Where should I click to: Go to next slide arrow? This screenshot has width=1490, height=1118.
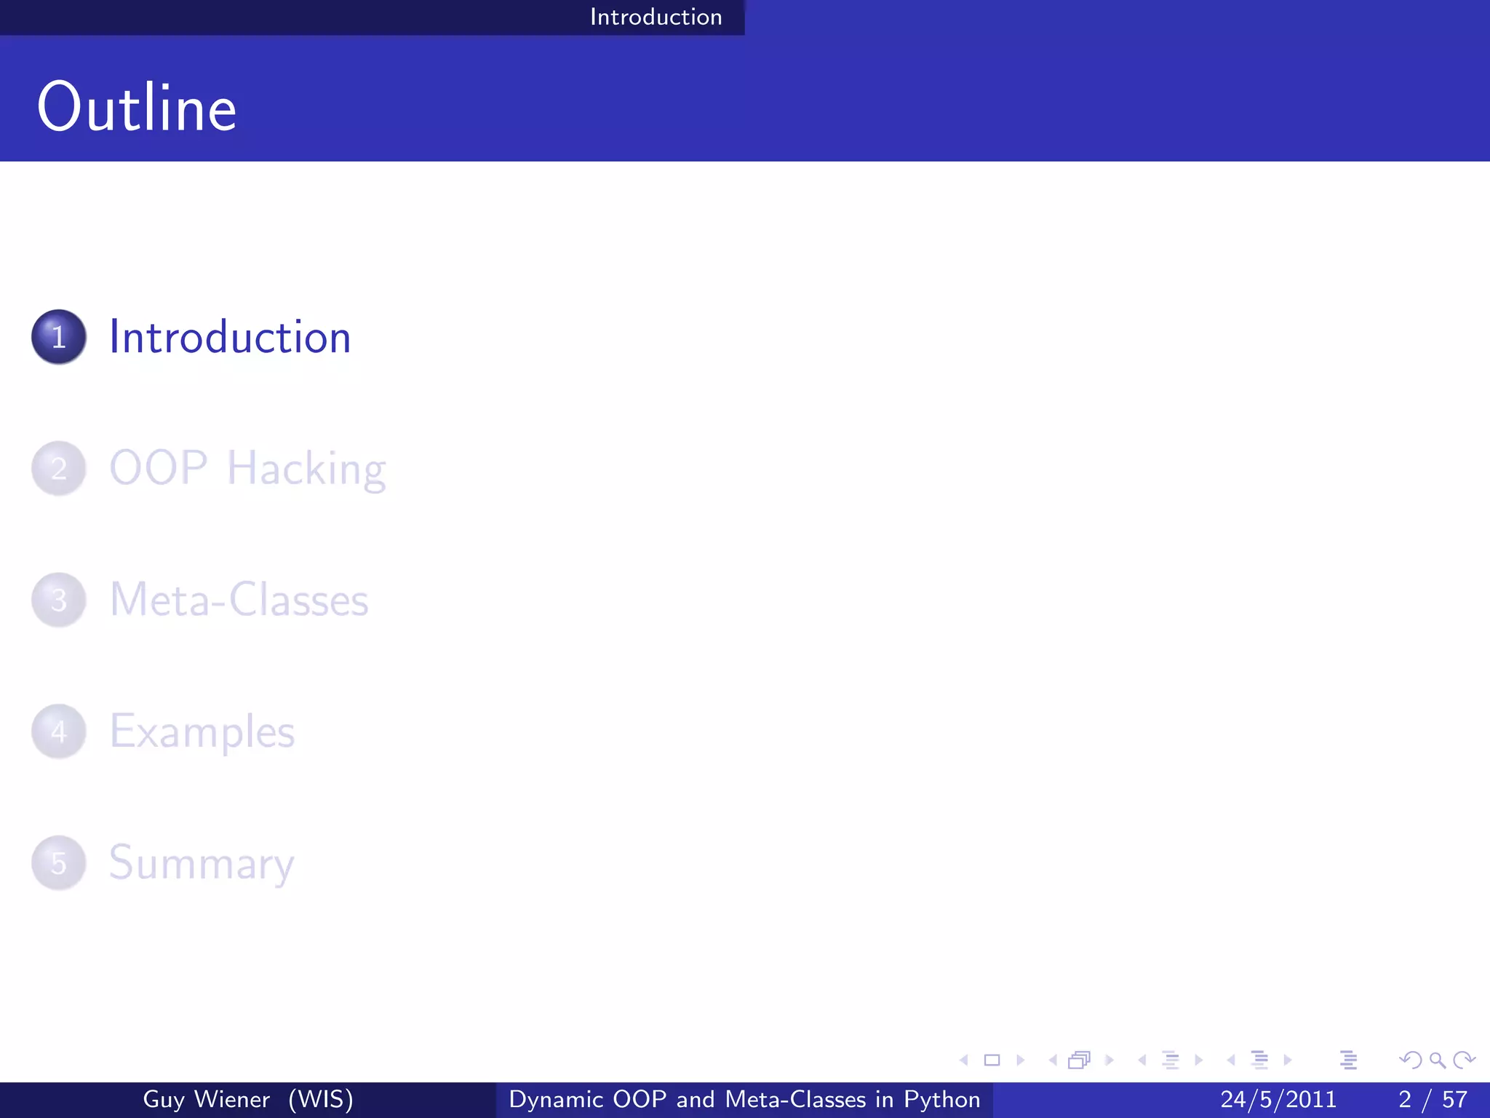tap(1020, 1060)
